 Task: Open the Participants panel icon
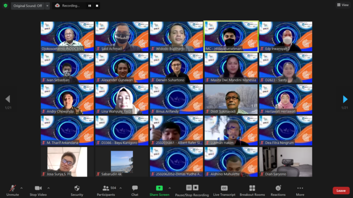coord(105,188)
